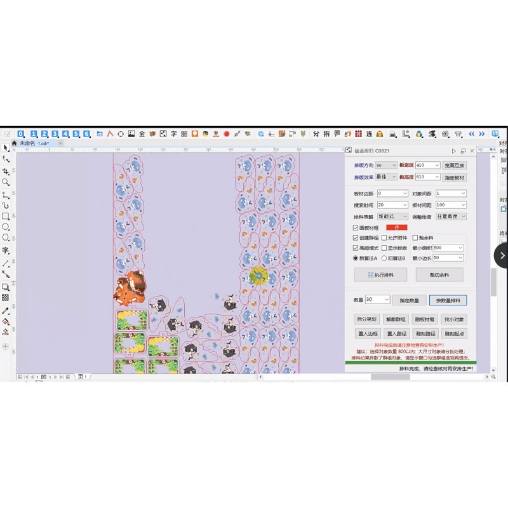Open the 板高度 dropdown showing 610
Screen dimensions: 508x508
tap(427, 177)
